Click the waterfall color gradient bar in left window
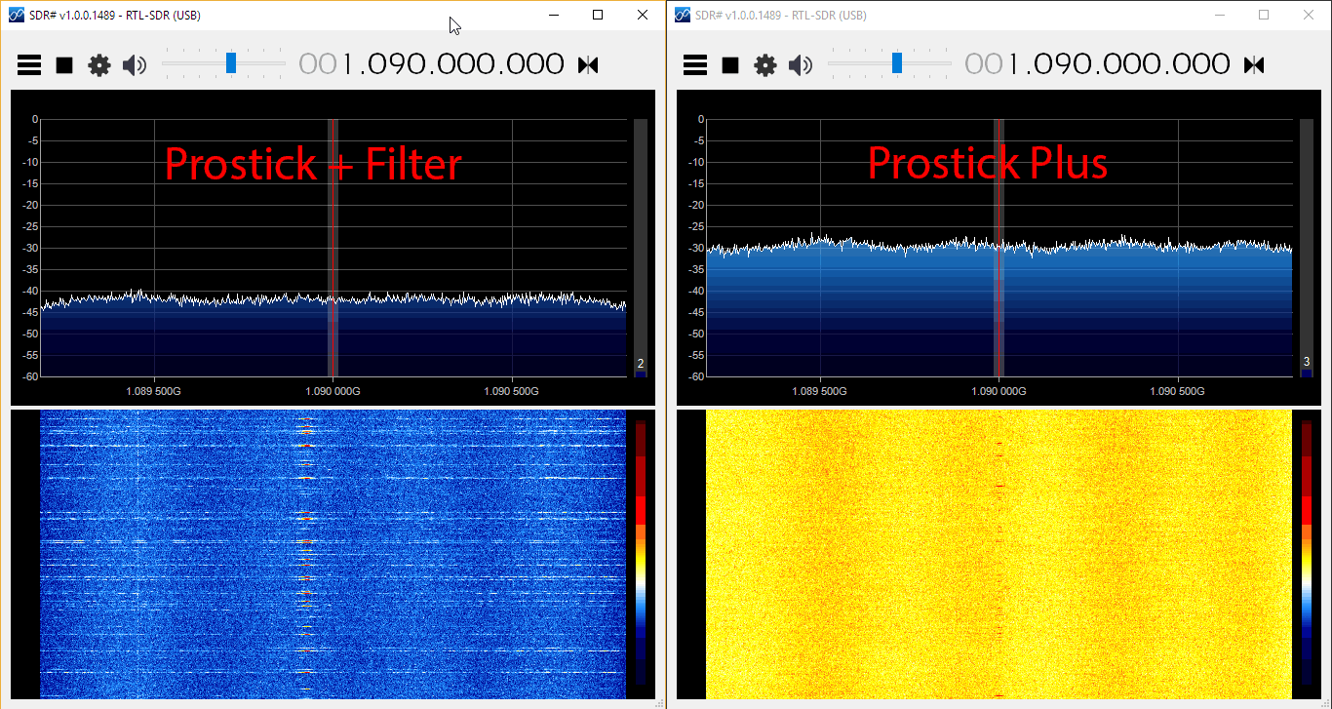 pyautogui.click(x=641, y=556)
